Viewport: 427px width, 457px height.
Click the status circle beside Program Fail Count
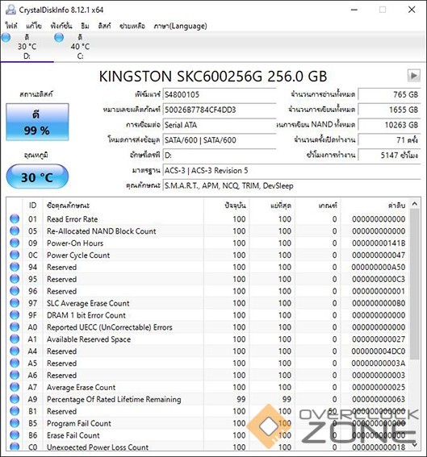click(x=15, y=423)
